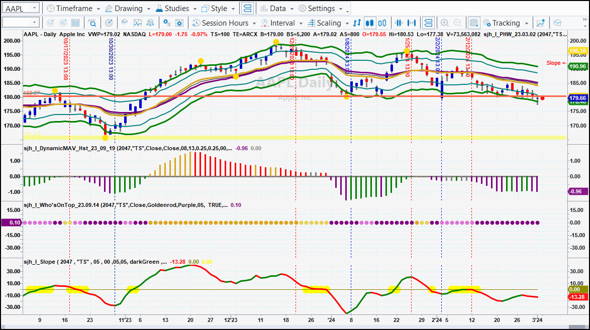Select the OHLC bar chart type icon
Image resolution: width=590 pixels, height=330 pixels.
357,23
